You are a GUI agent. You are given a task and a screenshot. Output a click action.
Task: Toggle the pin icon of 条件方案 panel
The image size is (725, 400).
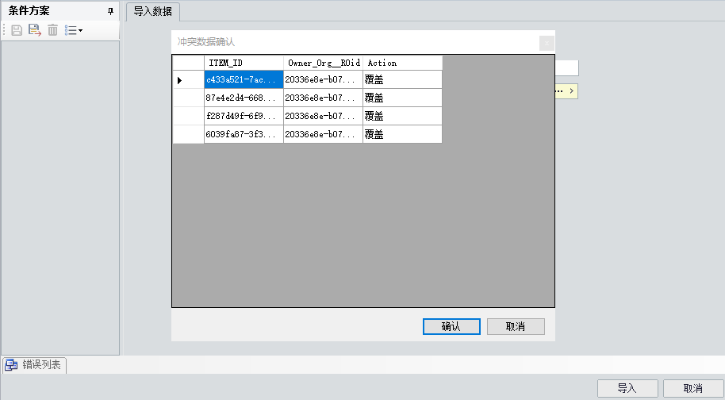coord(110,11)
